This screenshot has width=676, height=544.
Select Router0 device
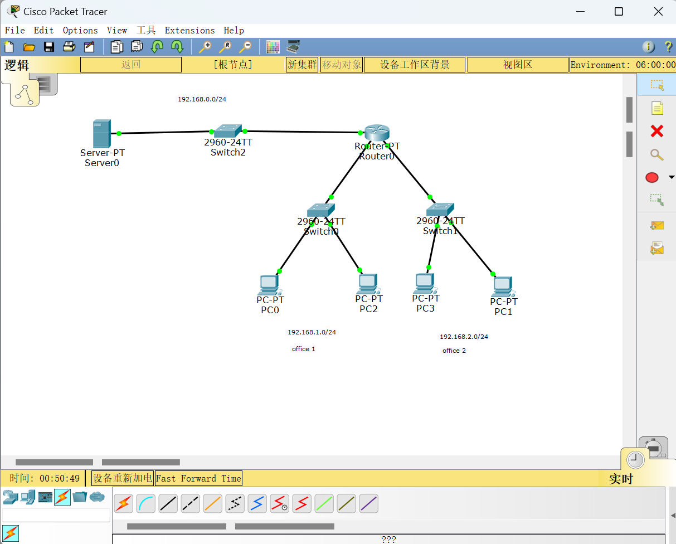pos(377,133)
